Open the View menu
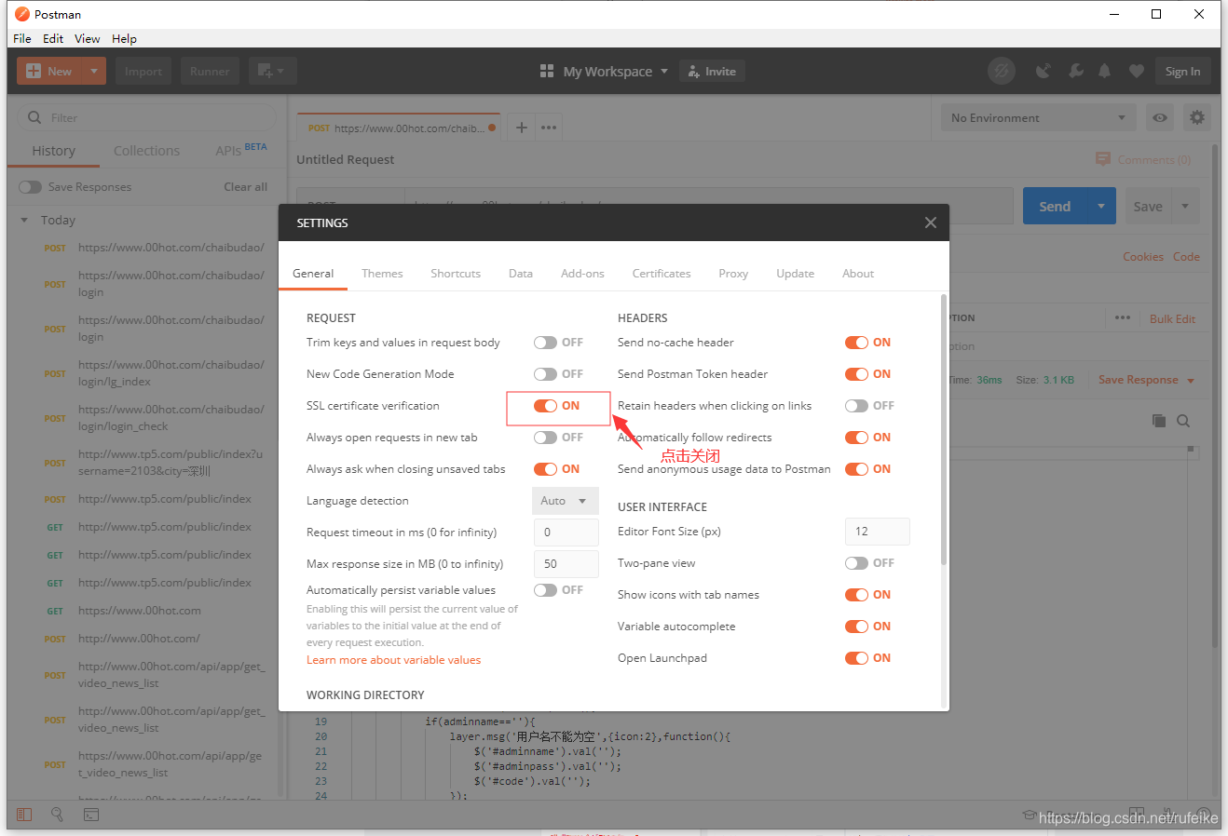Image resolution: width=1228 pixels, height=836 pixels. pos(88,38)
